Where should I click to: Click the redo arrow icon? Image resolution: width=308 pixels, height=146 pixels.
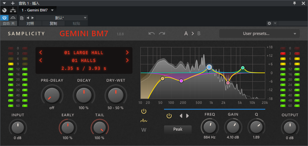[x=162, y=33]
